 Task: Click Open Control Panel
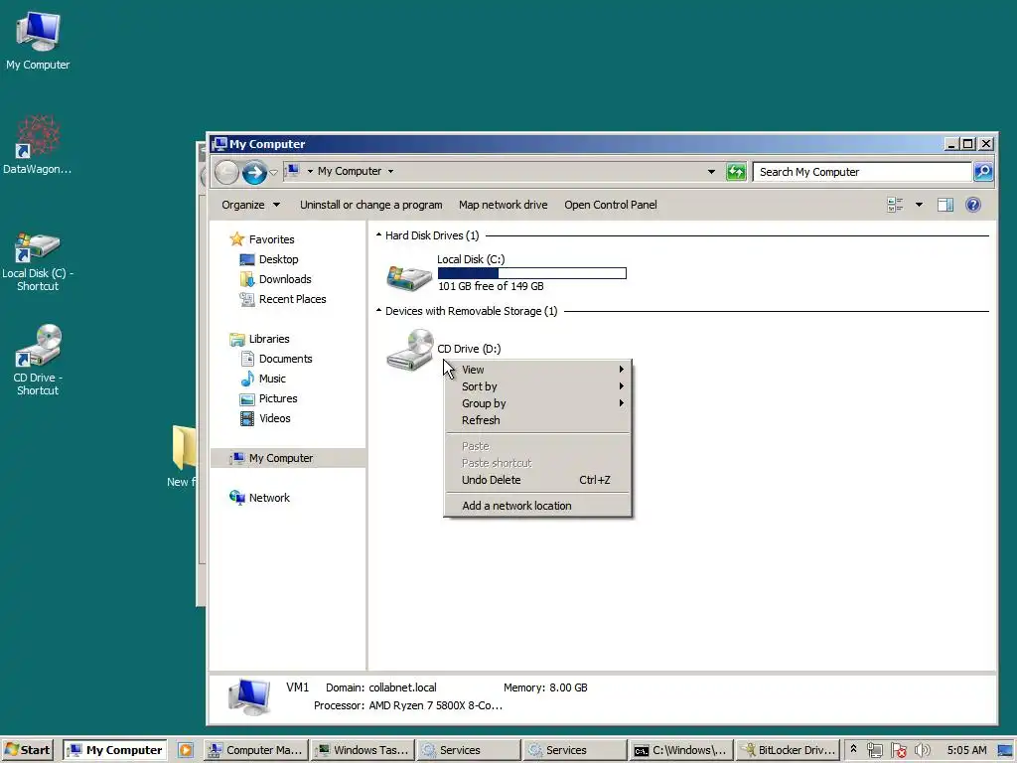tap(611, 205)
